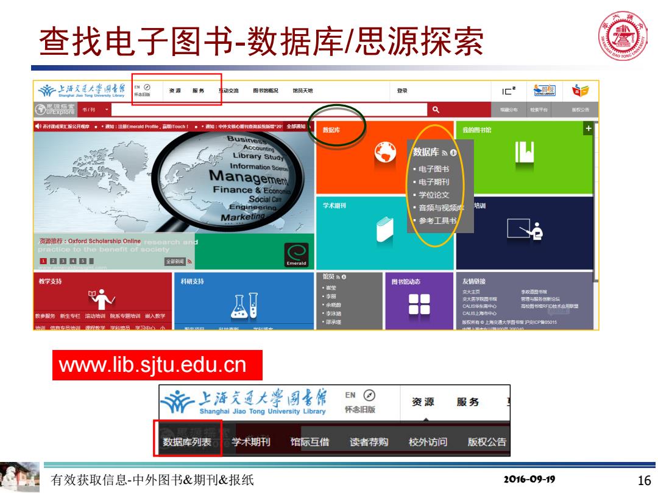
Task: Open the 互动交流 menu
Action: [228, 91]
